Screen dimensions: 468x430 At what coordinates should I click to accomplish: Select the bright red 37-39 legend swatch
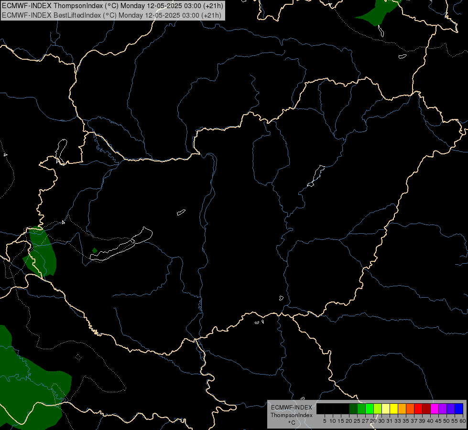point(418,408)
